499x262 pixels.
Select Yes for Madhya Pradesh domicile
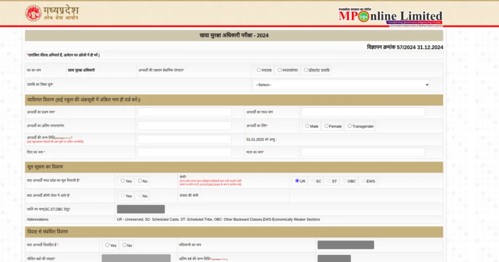pos(123,181)
